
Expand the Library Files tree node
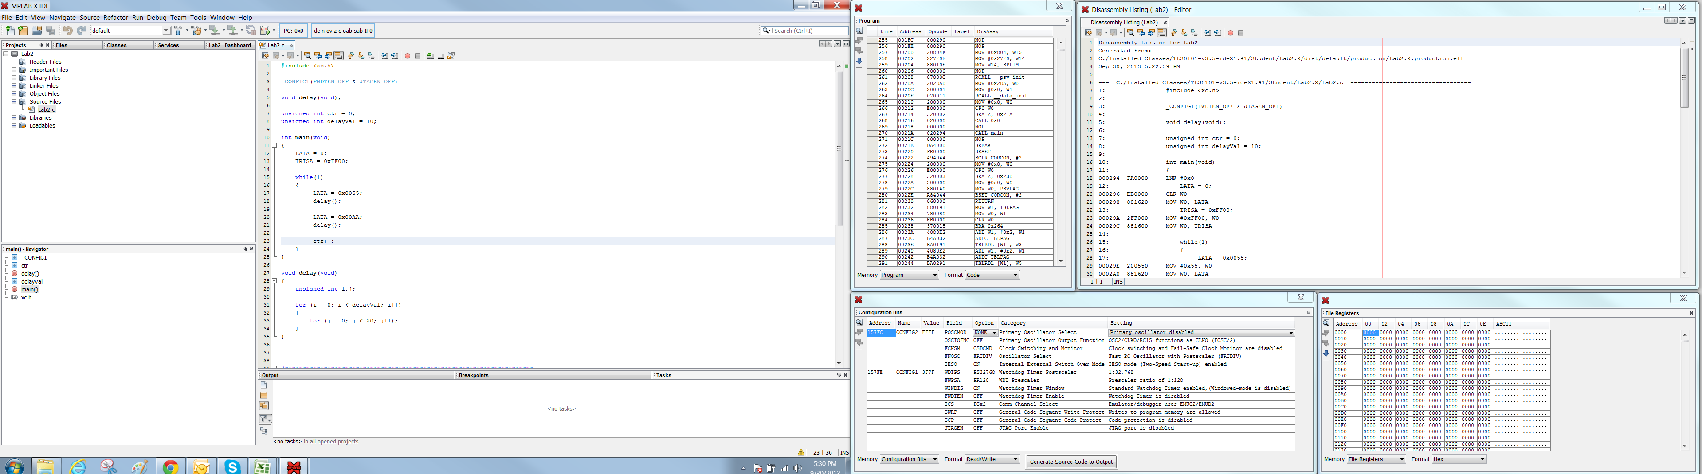click(x=14, y=78)
